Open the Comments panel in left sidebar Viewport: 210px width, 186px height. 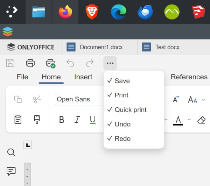[x=11, y=171]
